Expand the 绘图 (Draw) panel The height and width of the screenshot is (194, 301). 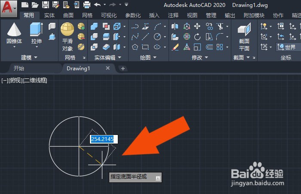click(x=155, y=57)
